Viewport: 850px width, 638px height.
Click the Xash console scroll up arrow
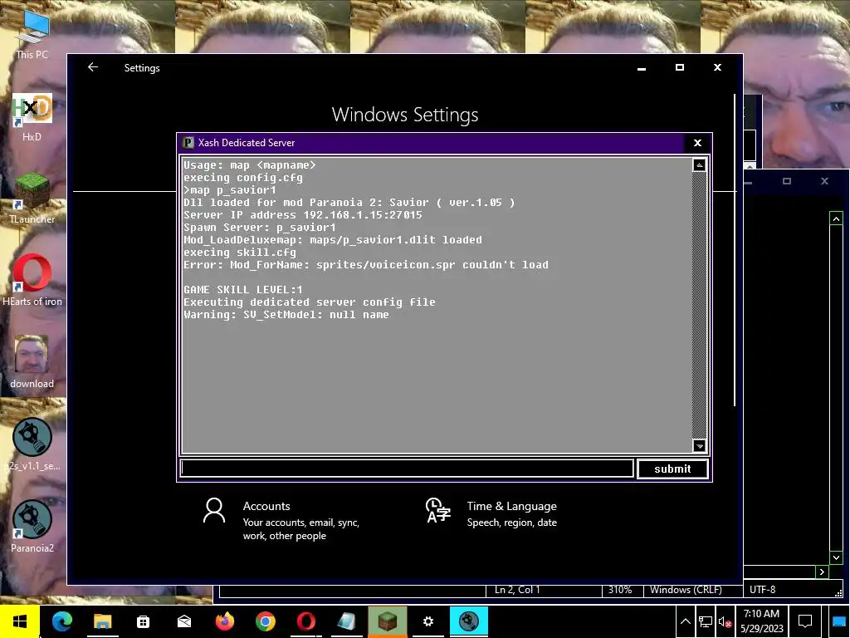(x=699, y=165)
